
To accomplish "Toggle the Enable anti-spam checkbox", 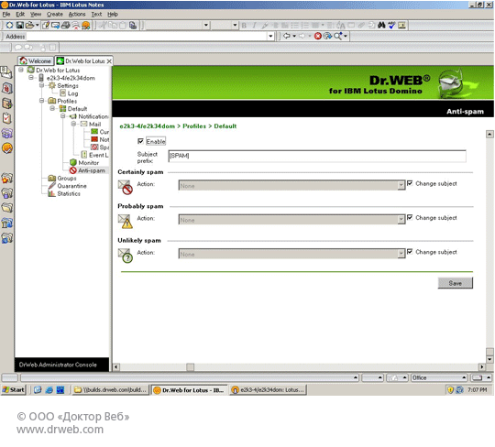I will tap(140, 141).
